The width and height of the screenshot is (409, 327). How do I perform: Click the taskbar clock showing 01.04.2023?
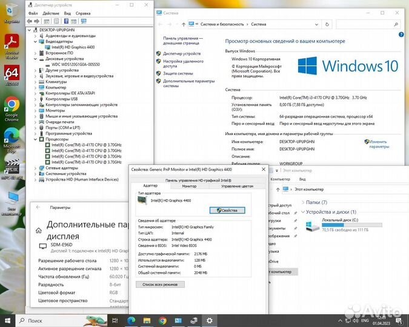pos(381,320)
